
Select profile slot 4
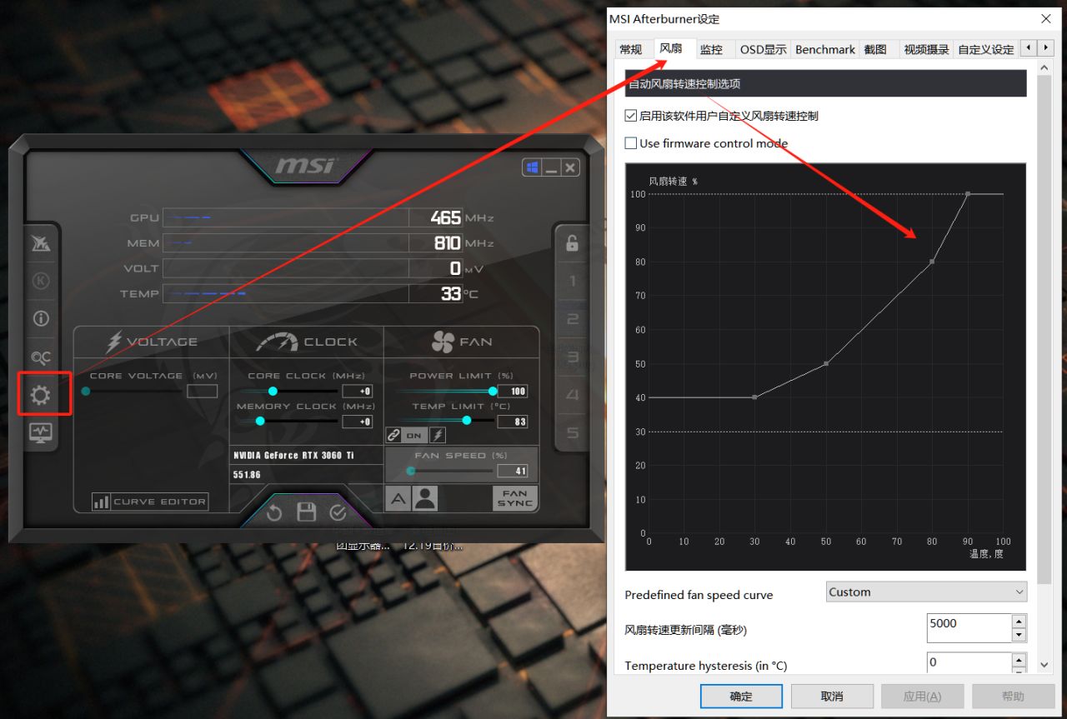572,395
